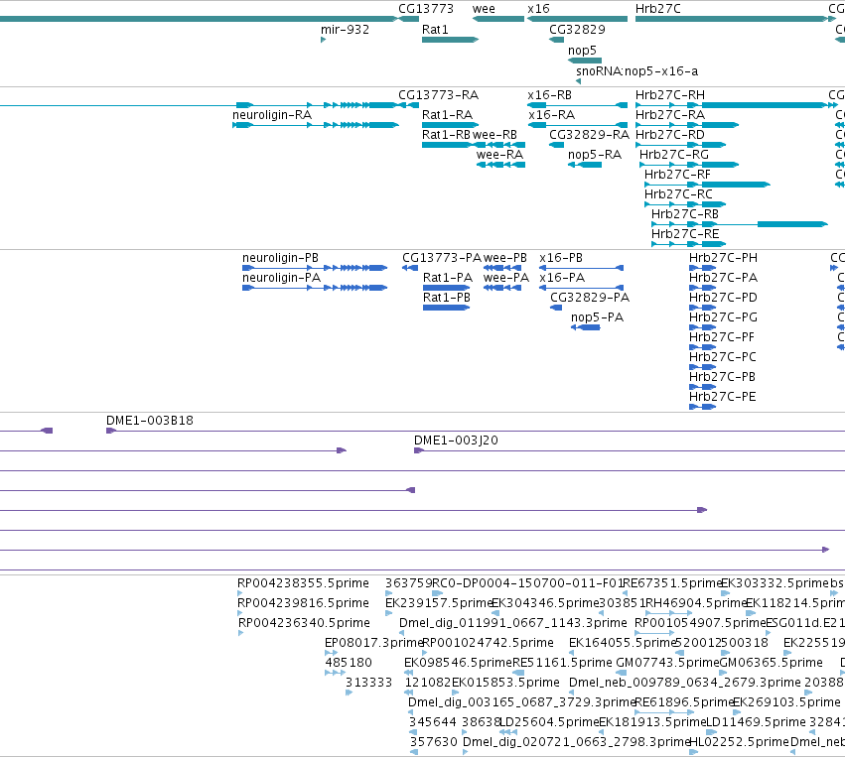845x757 pixels.
Task: Click the EK164055.5prime EST label
Action: coord(623,643)
